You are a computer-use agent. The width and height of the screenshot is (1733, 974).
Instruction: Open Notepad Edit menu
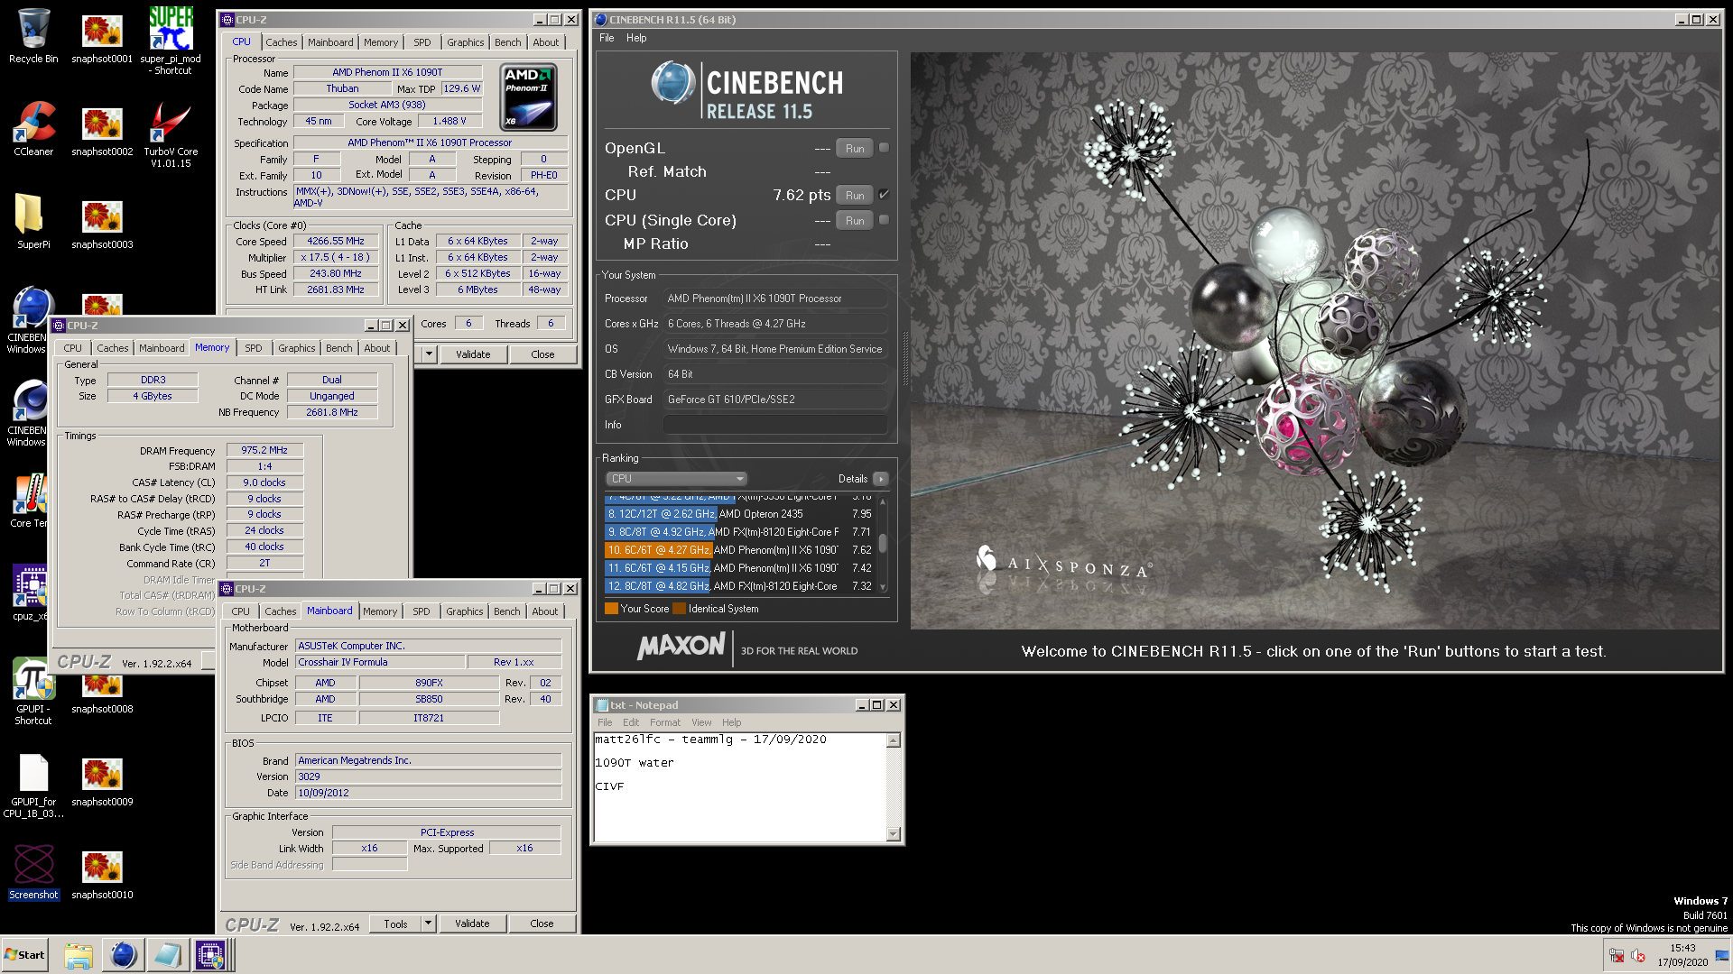click(x=631, y=722)
